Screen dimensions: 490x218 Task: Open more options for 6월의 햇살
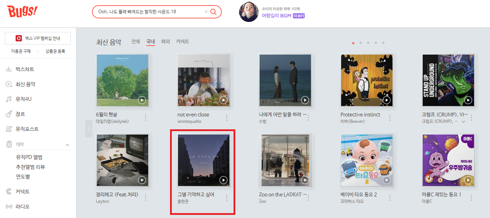[x=145, y=118]
